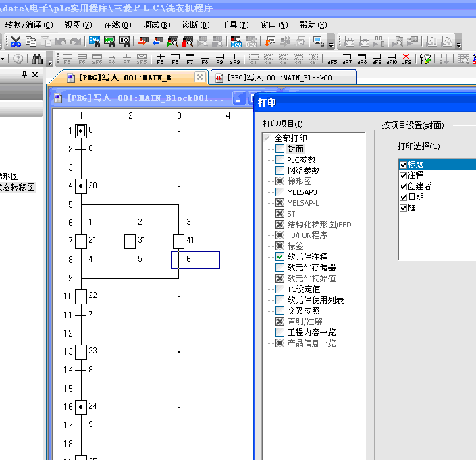
Task: Switch to second MAIN_Block001 tab
Action: (x=282, y=78)
